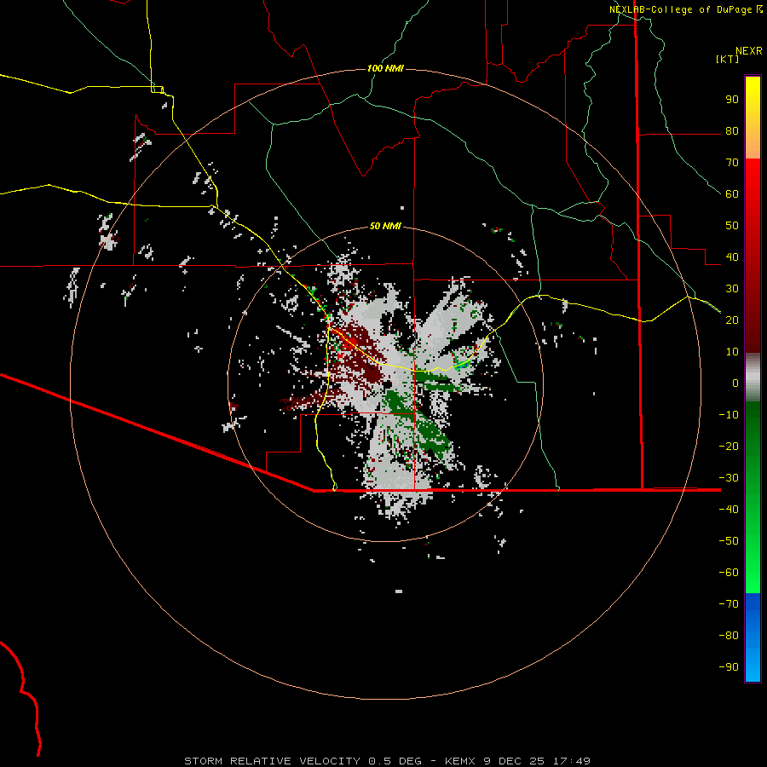
Task: Click the -80 value on the velocity scale
Action: [729, 636]
